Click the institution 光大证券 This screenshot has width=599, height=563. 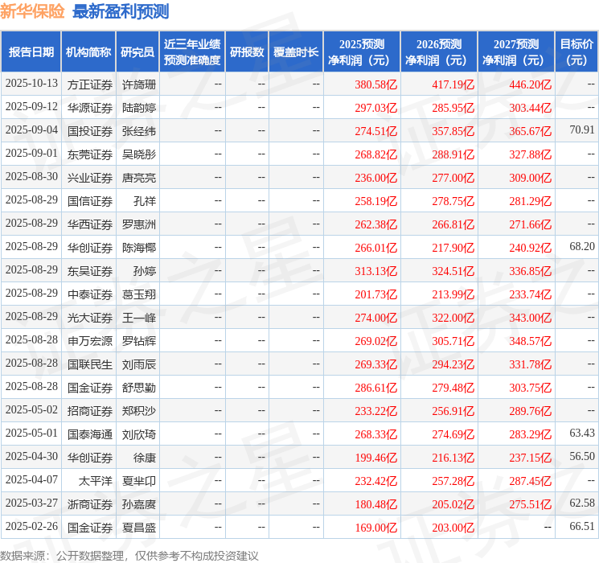[90, 318]
